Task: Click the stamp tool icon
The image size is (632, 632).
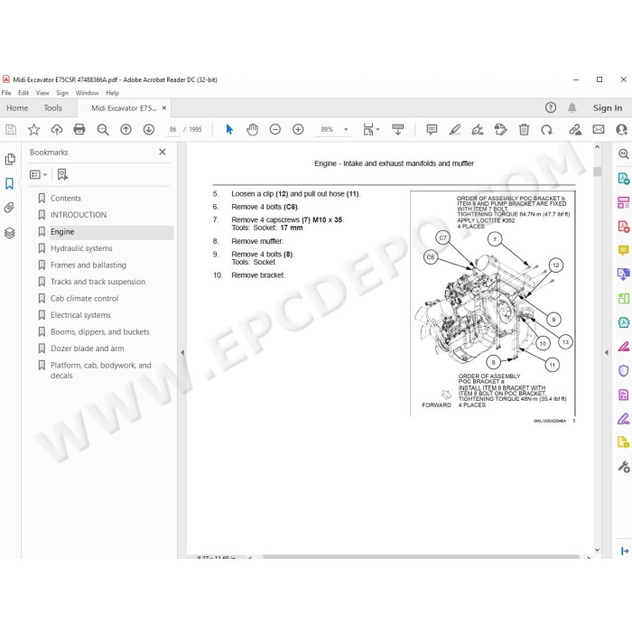Action: click(x=500, y=129)
